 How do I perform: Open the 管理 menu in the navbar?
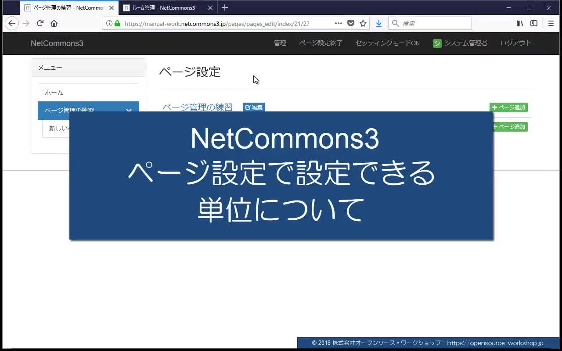pos(280,43)
